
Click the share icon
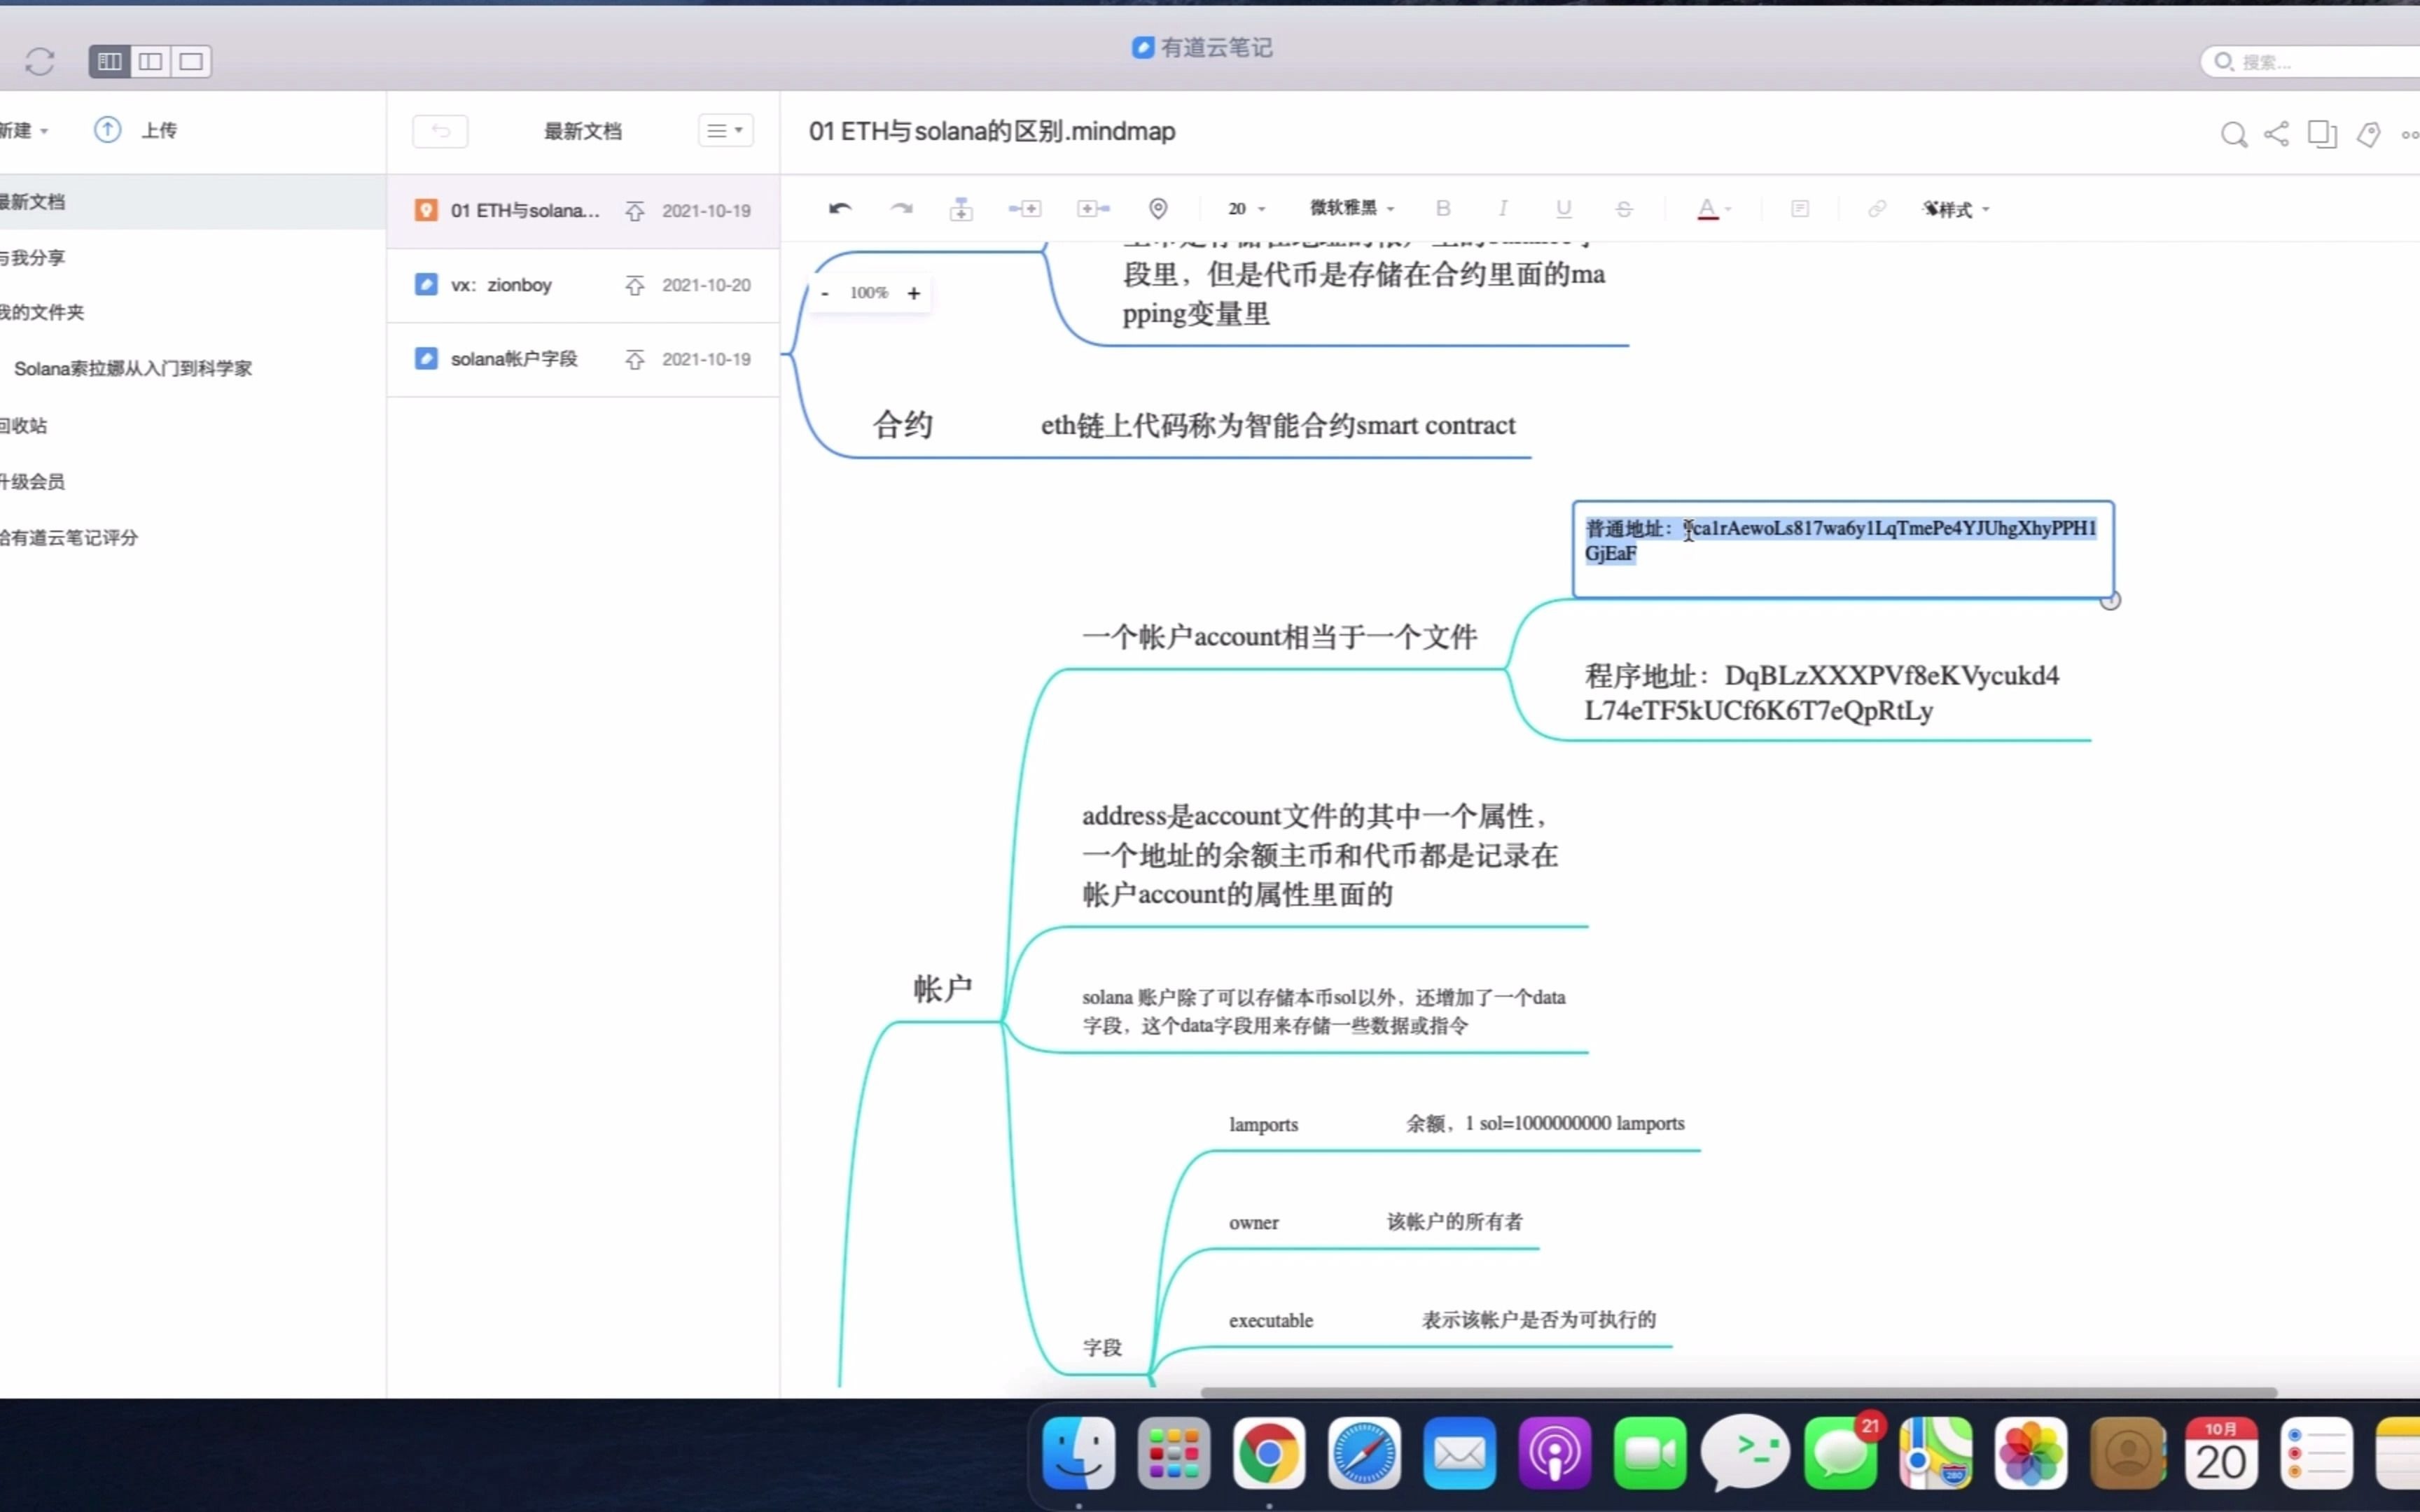tap(2277, 134)
